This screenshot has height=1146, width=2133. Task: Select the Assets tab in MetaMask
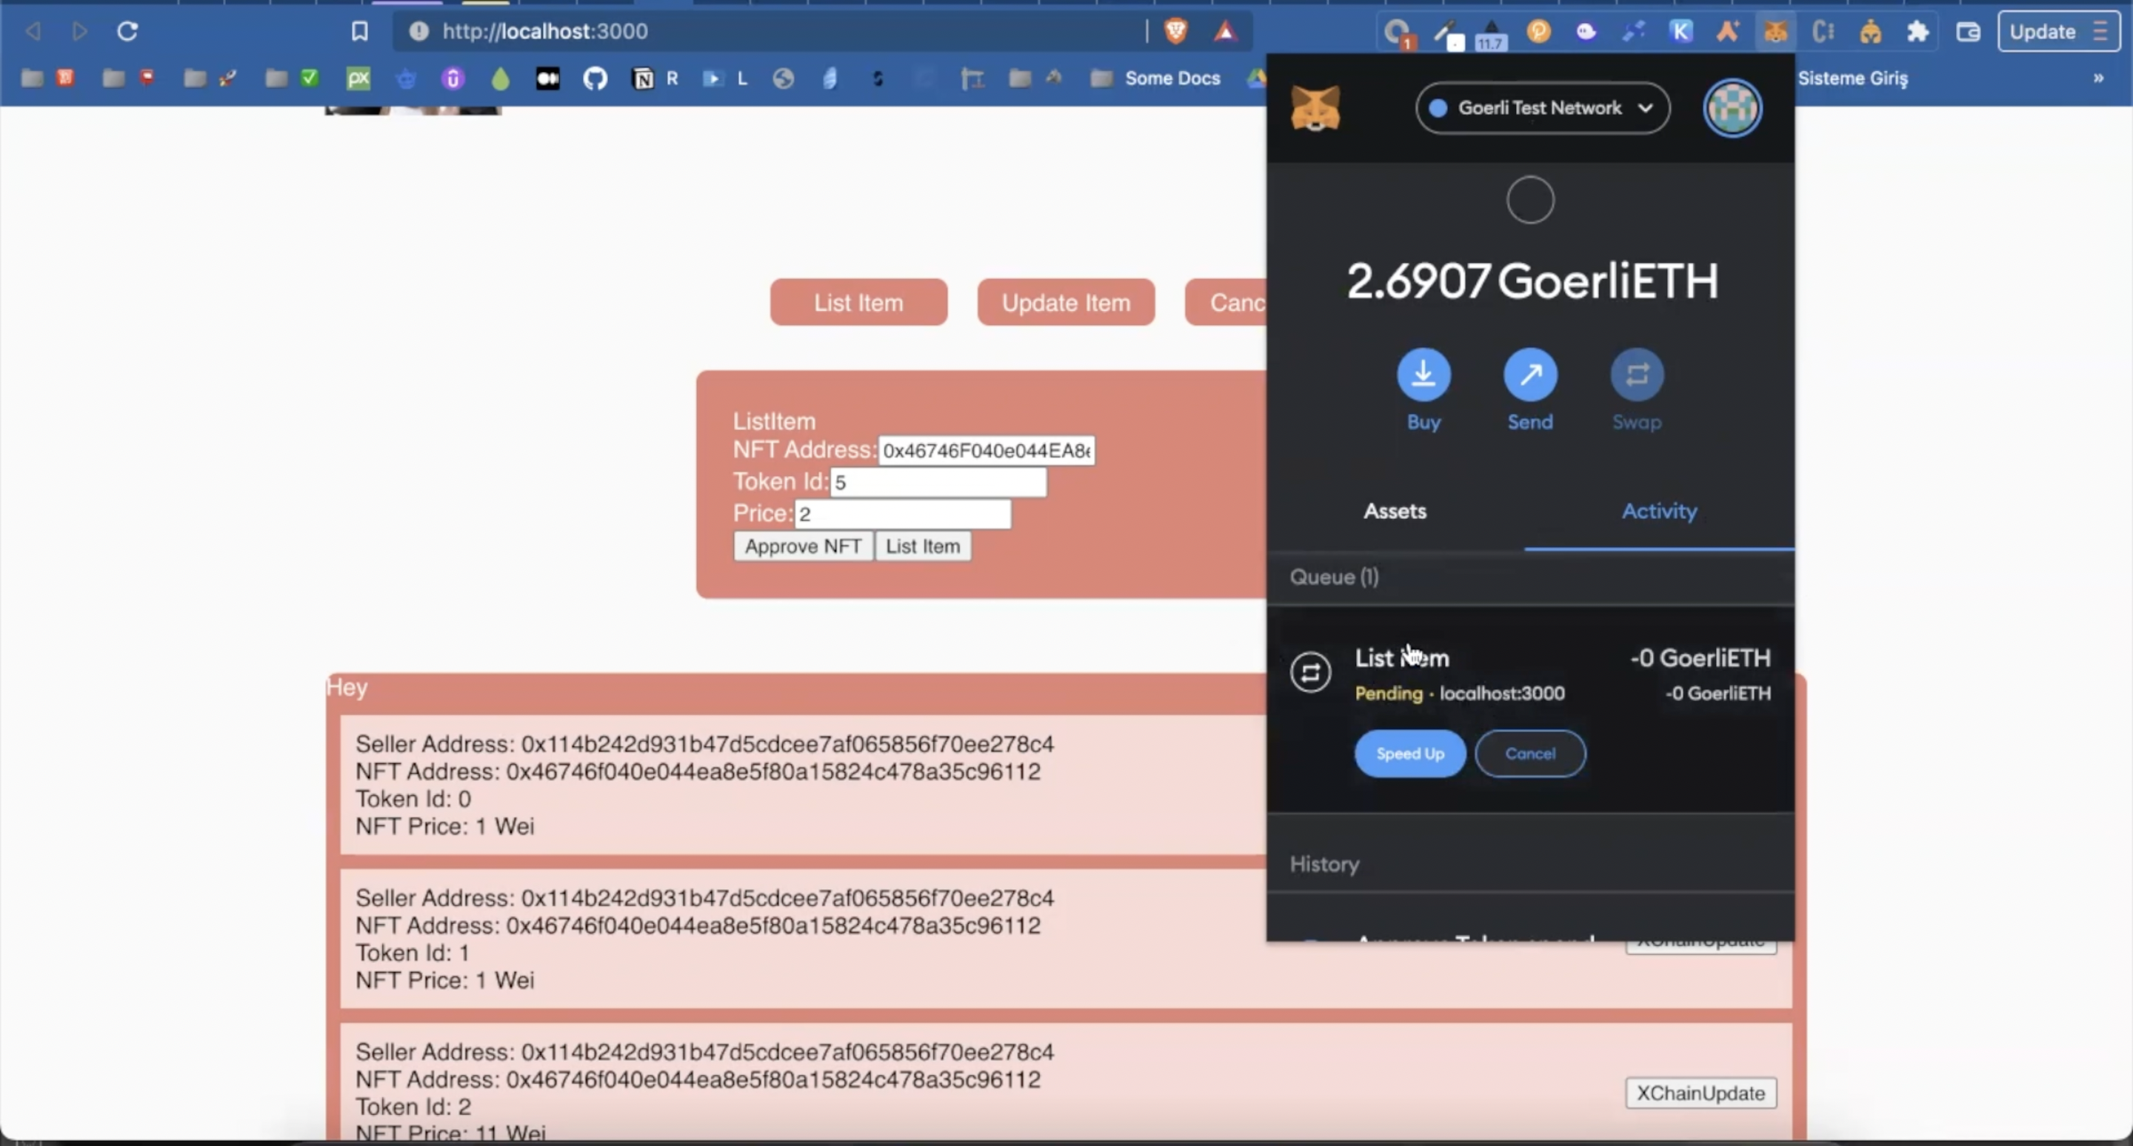tap(1393, 511)
